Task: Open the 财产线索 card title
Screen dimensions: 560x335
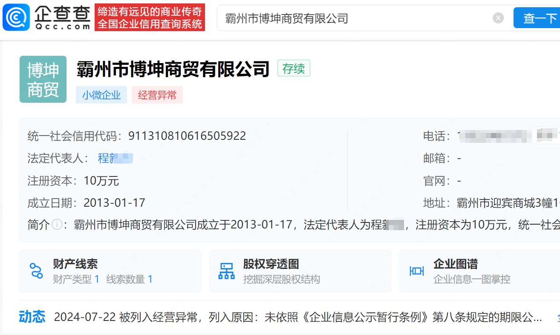Action: pos(75,264)
